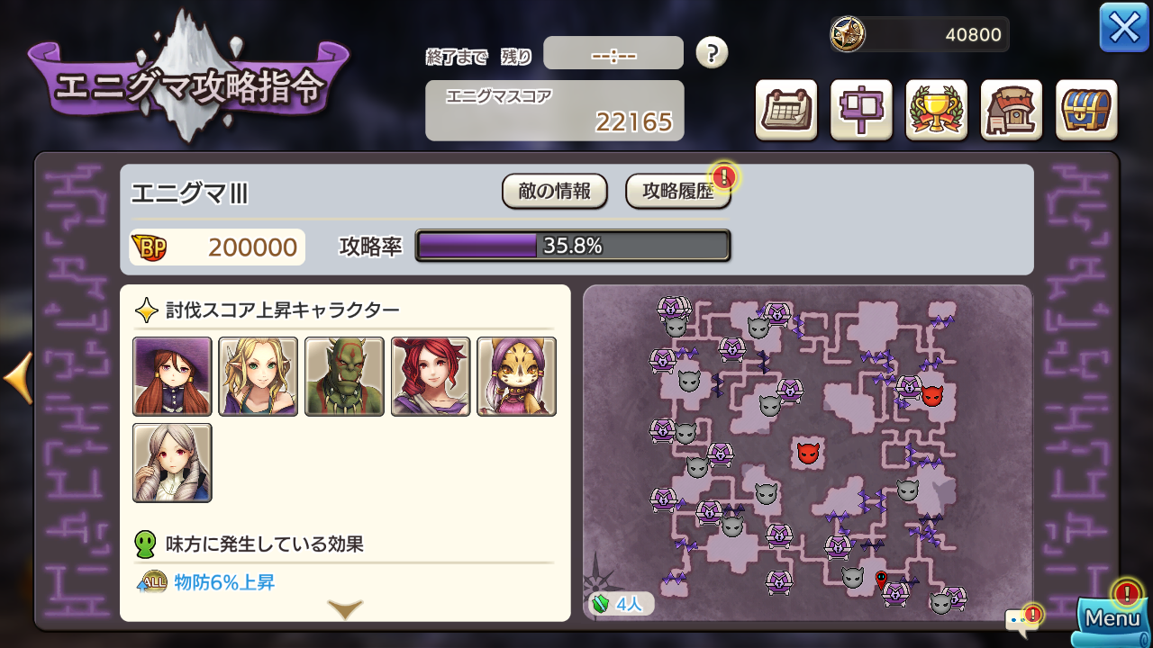Click 敵の情報 button
Image resolution: width=1153 pixels, height=648 pixels.
(555, 191)
